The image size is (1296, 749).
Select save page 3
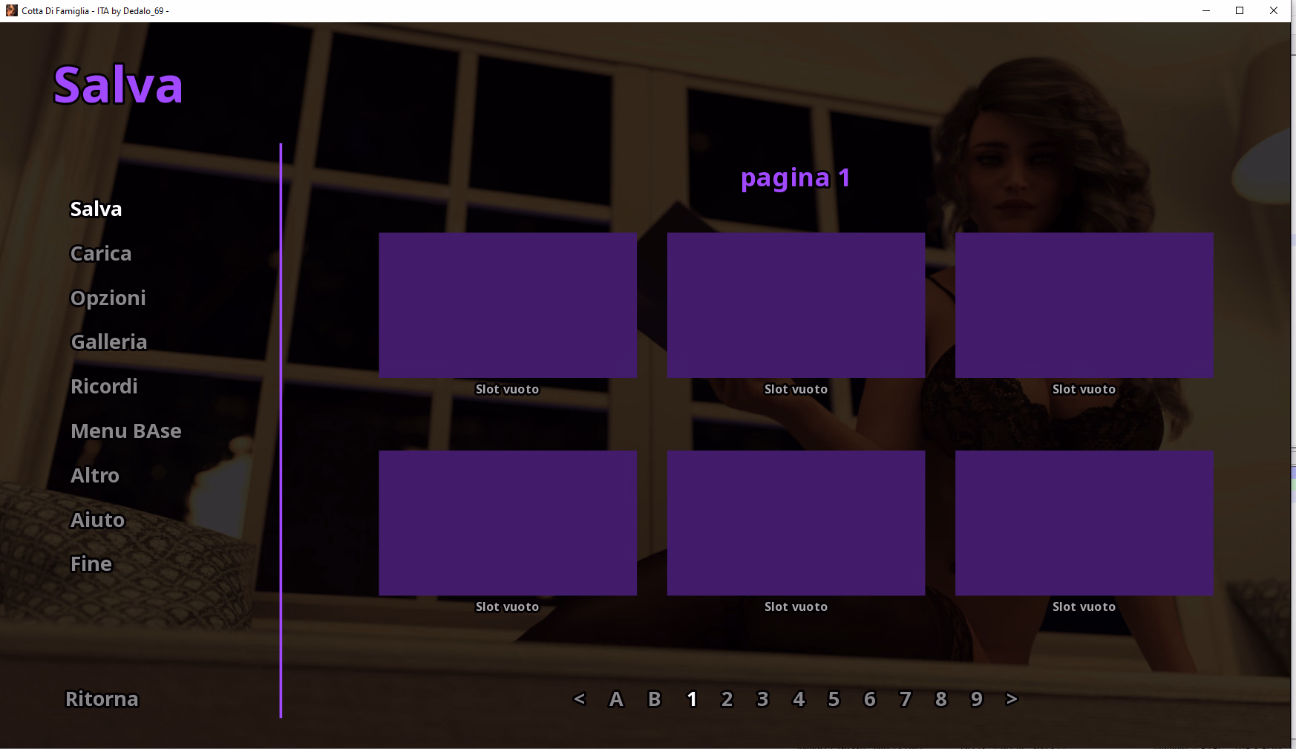(762, 699)
